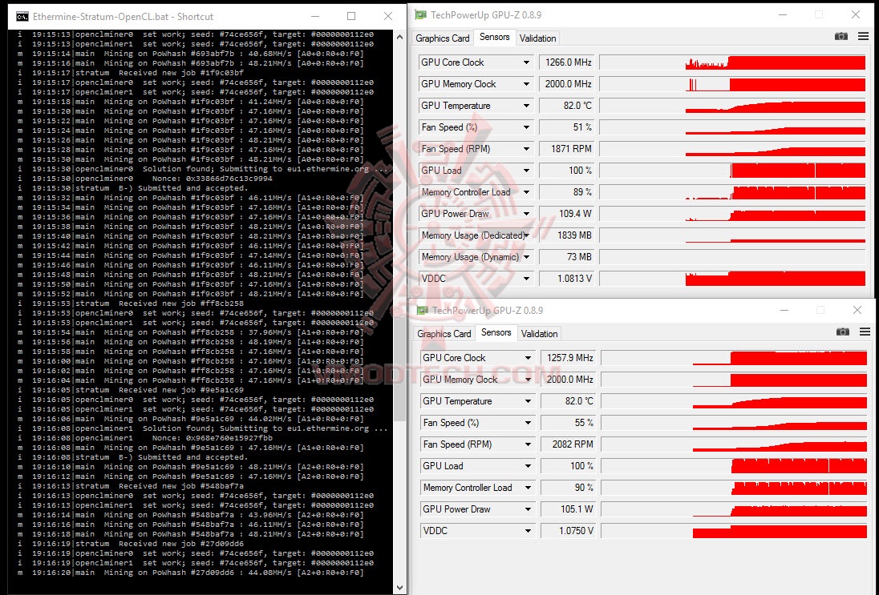Image resolution: width=879 pixels, height=595 pixels.
Task: Open Validation tab in top GPU-Z window
Action: click(x=537, y=38)
